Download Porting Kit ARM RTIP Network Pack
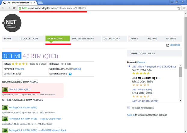This screenshot has height=133, width=187. coord(38,130)
